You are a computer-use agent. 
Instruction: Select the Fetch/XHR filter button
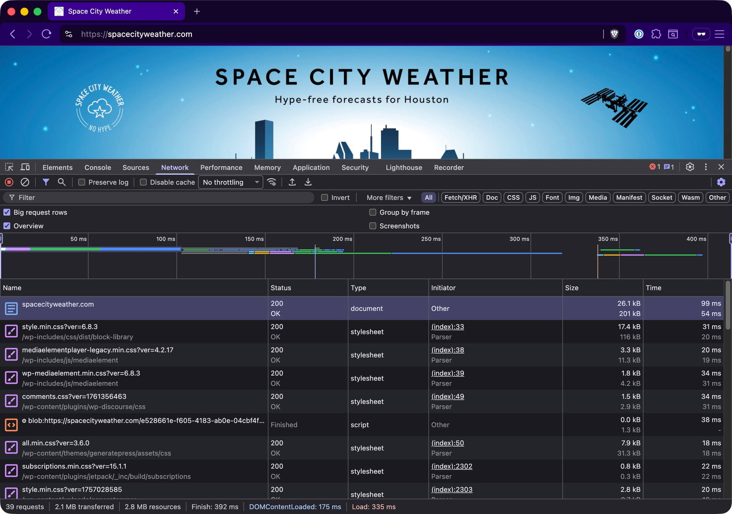460,198
